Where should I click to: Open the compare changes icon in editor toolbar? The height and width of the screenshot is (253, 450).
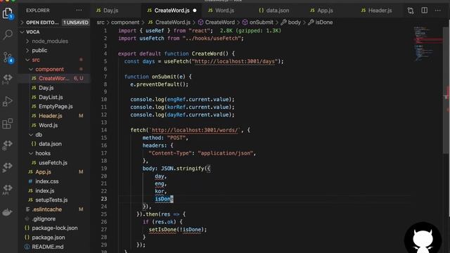411,11
